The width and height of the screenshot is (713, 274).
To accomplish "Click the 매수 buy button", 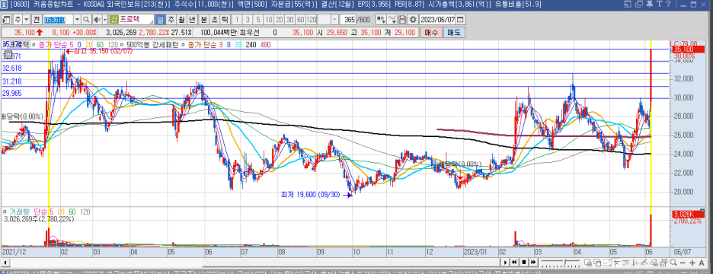I will [430, 32].
